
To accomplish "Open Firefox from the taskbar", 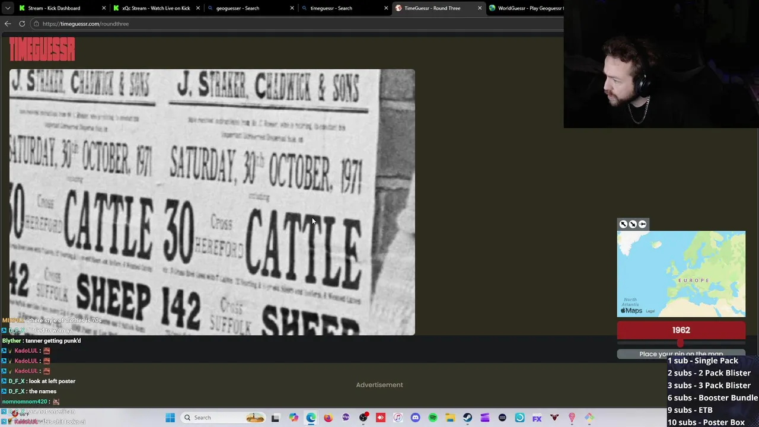I will (x=328, y=418).
